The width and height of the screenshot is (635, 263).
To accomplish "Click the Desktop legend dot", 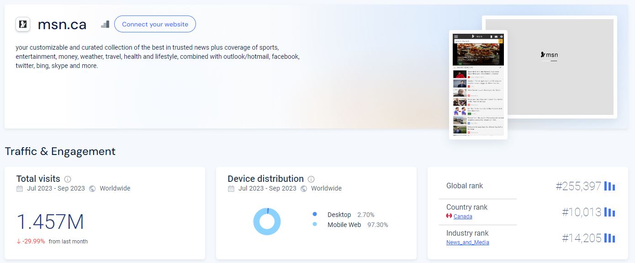I will pos(315,214).
